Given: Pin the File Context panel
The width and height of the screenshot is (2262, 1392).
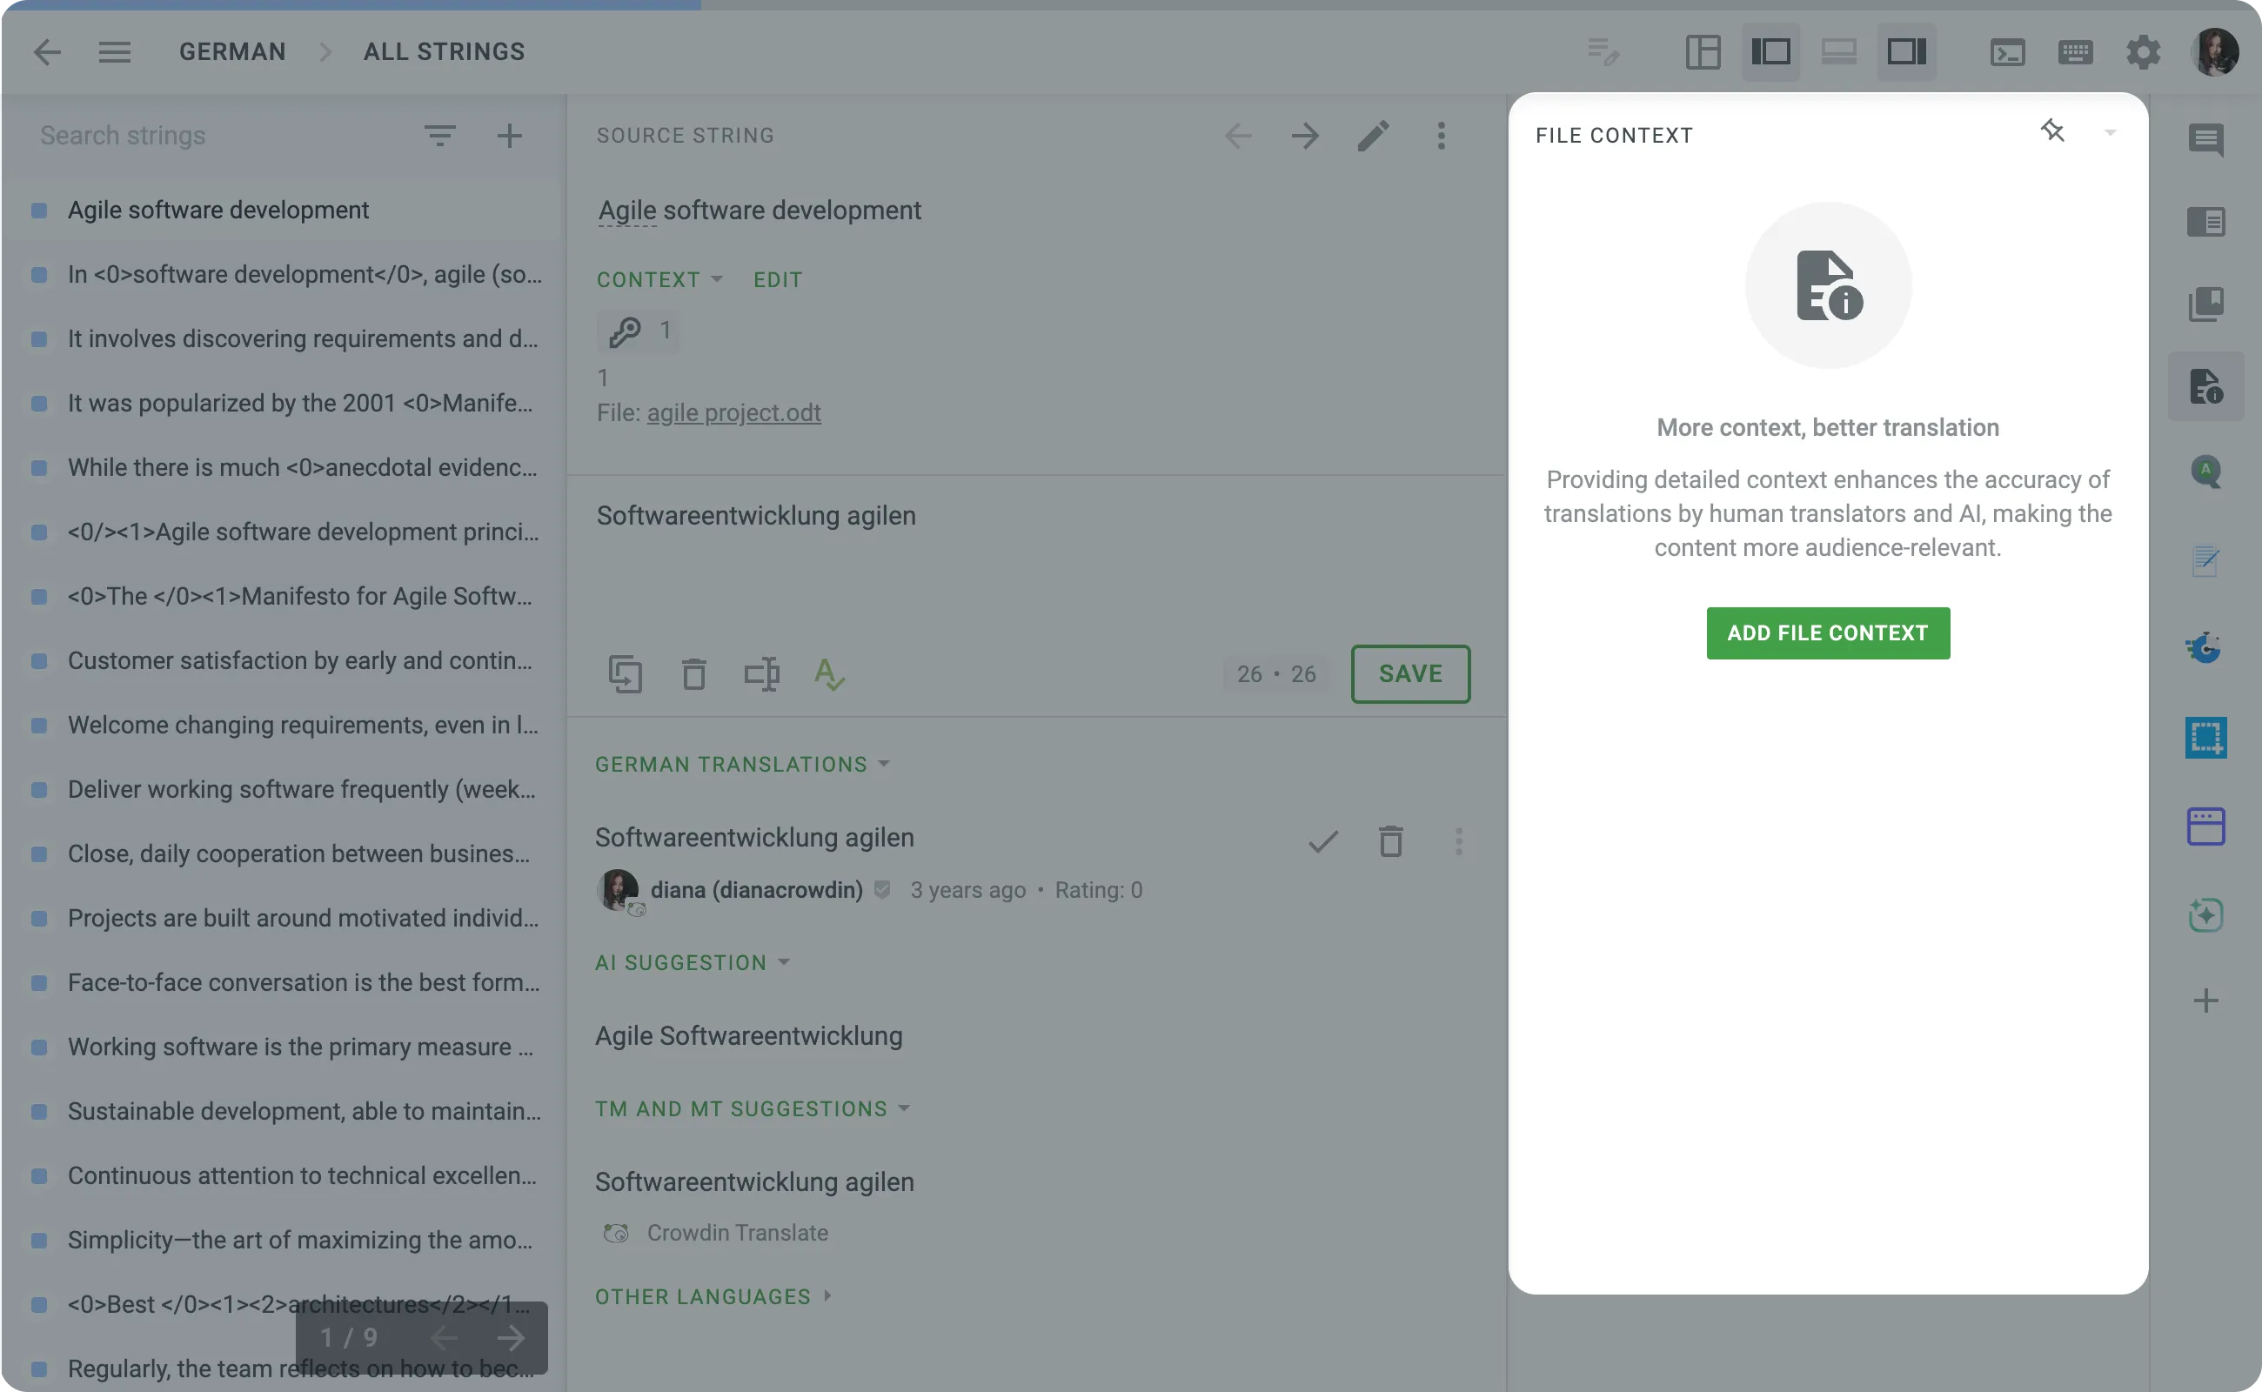Looking at the screenshot, I should coord(2053,130).
